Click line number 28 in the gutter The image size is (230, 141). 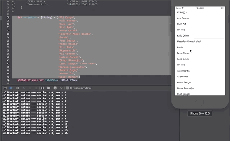(8, 18)
